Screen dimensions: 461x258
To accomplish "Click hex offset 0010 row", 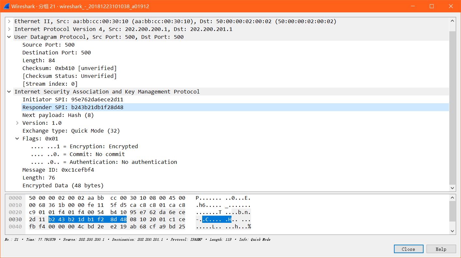I will [x=15, y=205].
